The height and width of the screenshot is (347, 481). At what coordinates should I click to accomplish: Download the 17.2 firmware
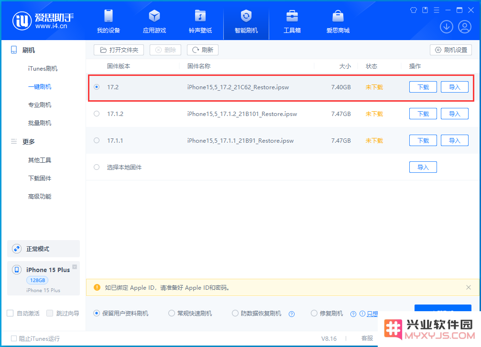[x=423, y=87]
